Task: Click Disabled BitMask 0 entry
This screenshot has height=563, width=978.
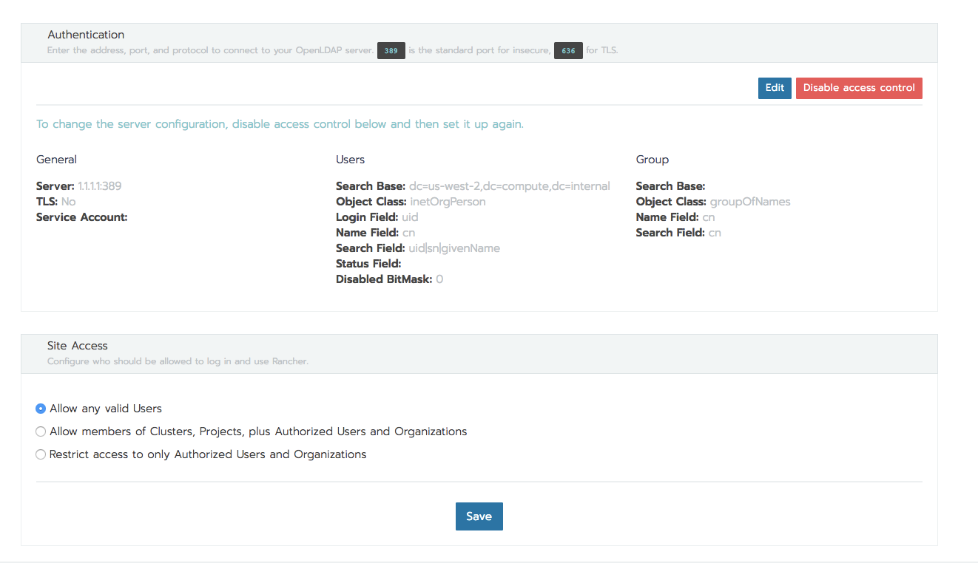Action: (x=390, y=279)
